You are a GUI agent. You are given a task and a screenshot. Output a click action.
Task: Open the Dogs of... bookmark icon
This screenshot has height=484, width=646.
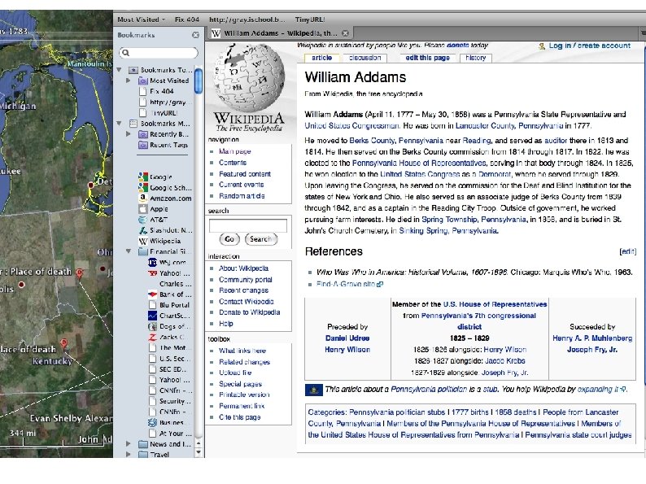tap(152, 327)
